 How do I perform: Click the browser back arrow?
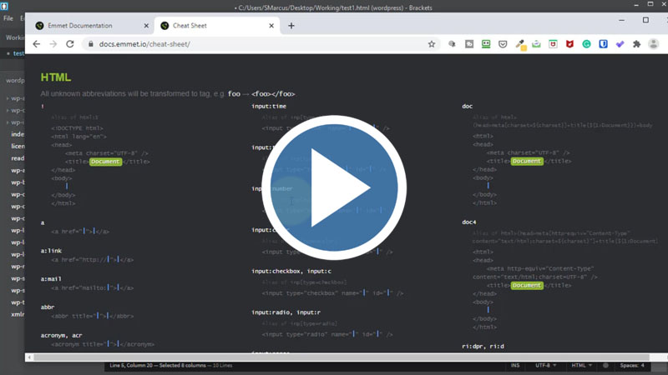(x=36, y=43)
